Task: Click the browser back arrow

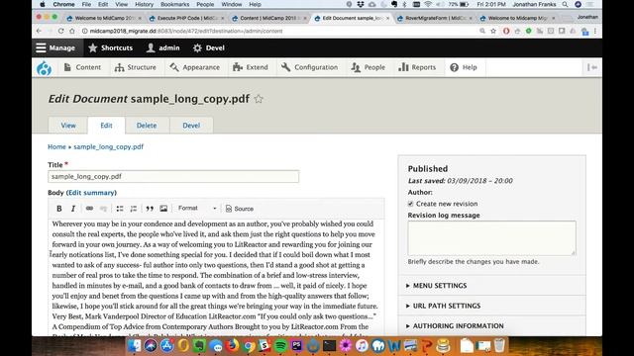Action: coord(39,31)
